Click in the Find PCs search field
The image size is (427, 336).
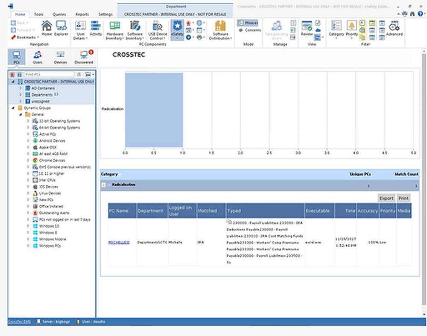tap(49, 74)
